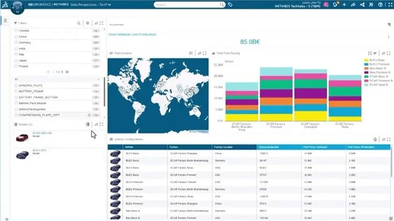394x221 pixels.
Task: Open the left sidebar hamburger menu
Action: tap(5, 20)
